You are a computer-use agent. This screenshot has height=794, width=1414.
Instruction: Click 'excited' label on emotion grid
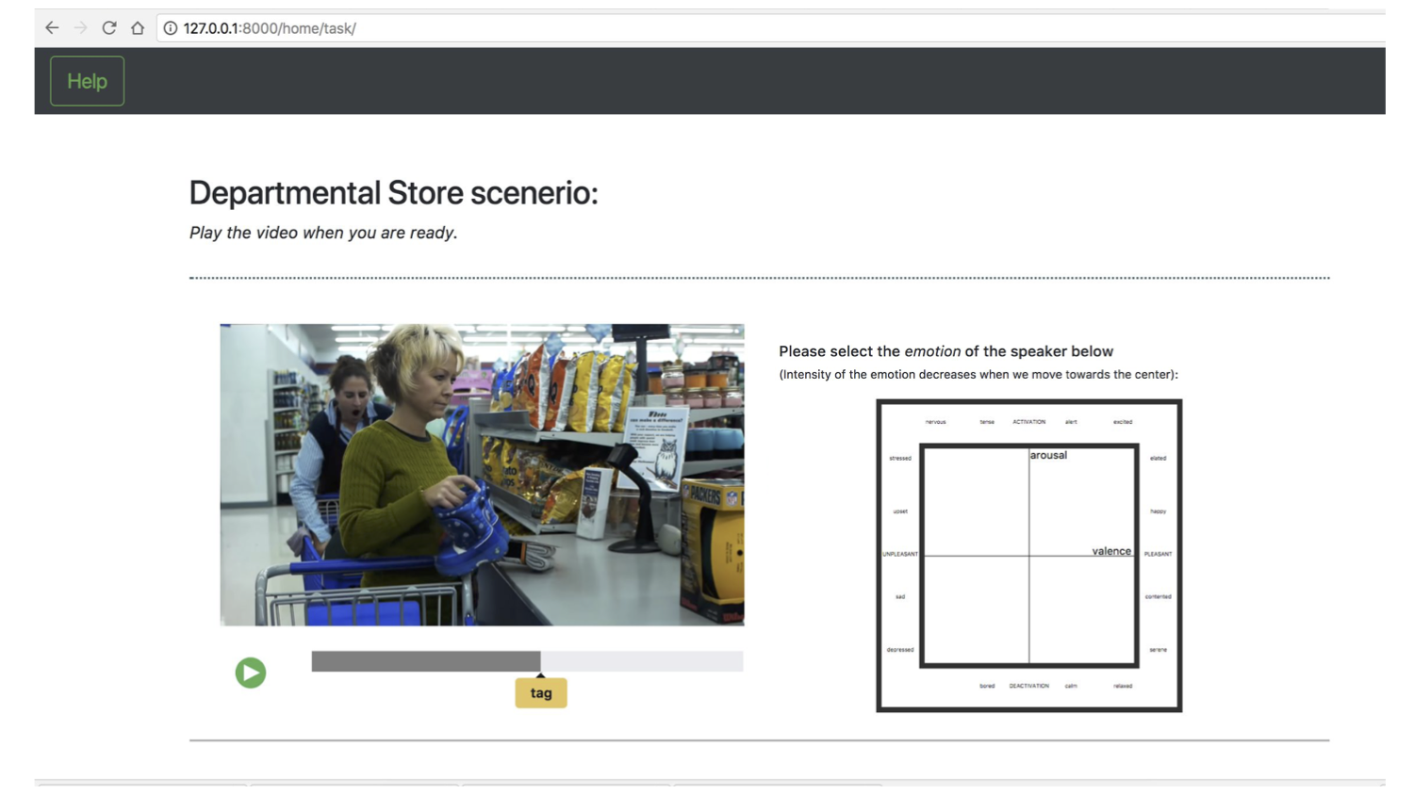(1123, 422)
